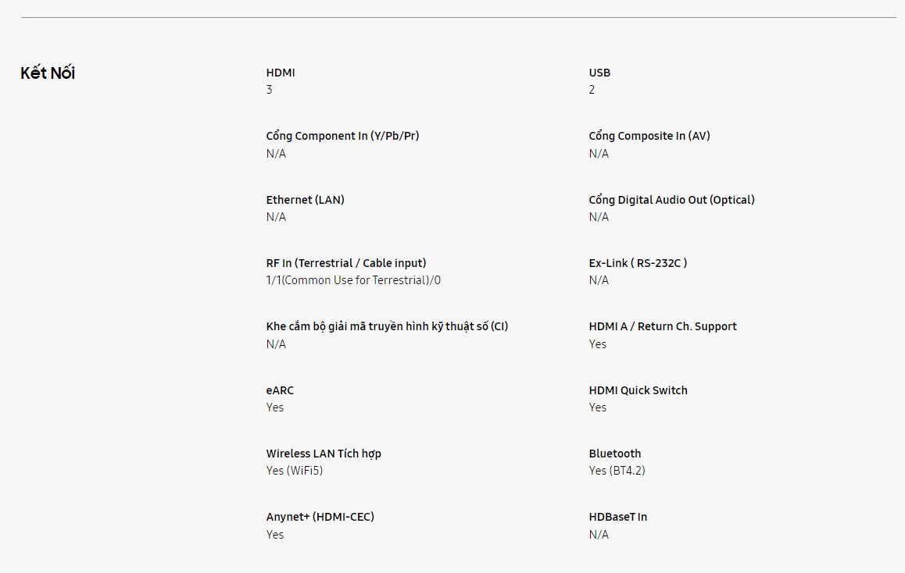
Task: Select the Cổng Composite In (AV) label
Action: 649,136
